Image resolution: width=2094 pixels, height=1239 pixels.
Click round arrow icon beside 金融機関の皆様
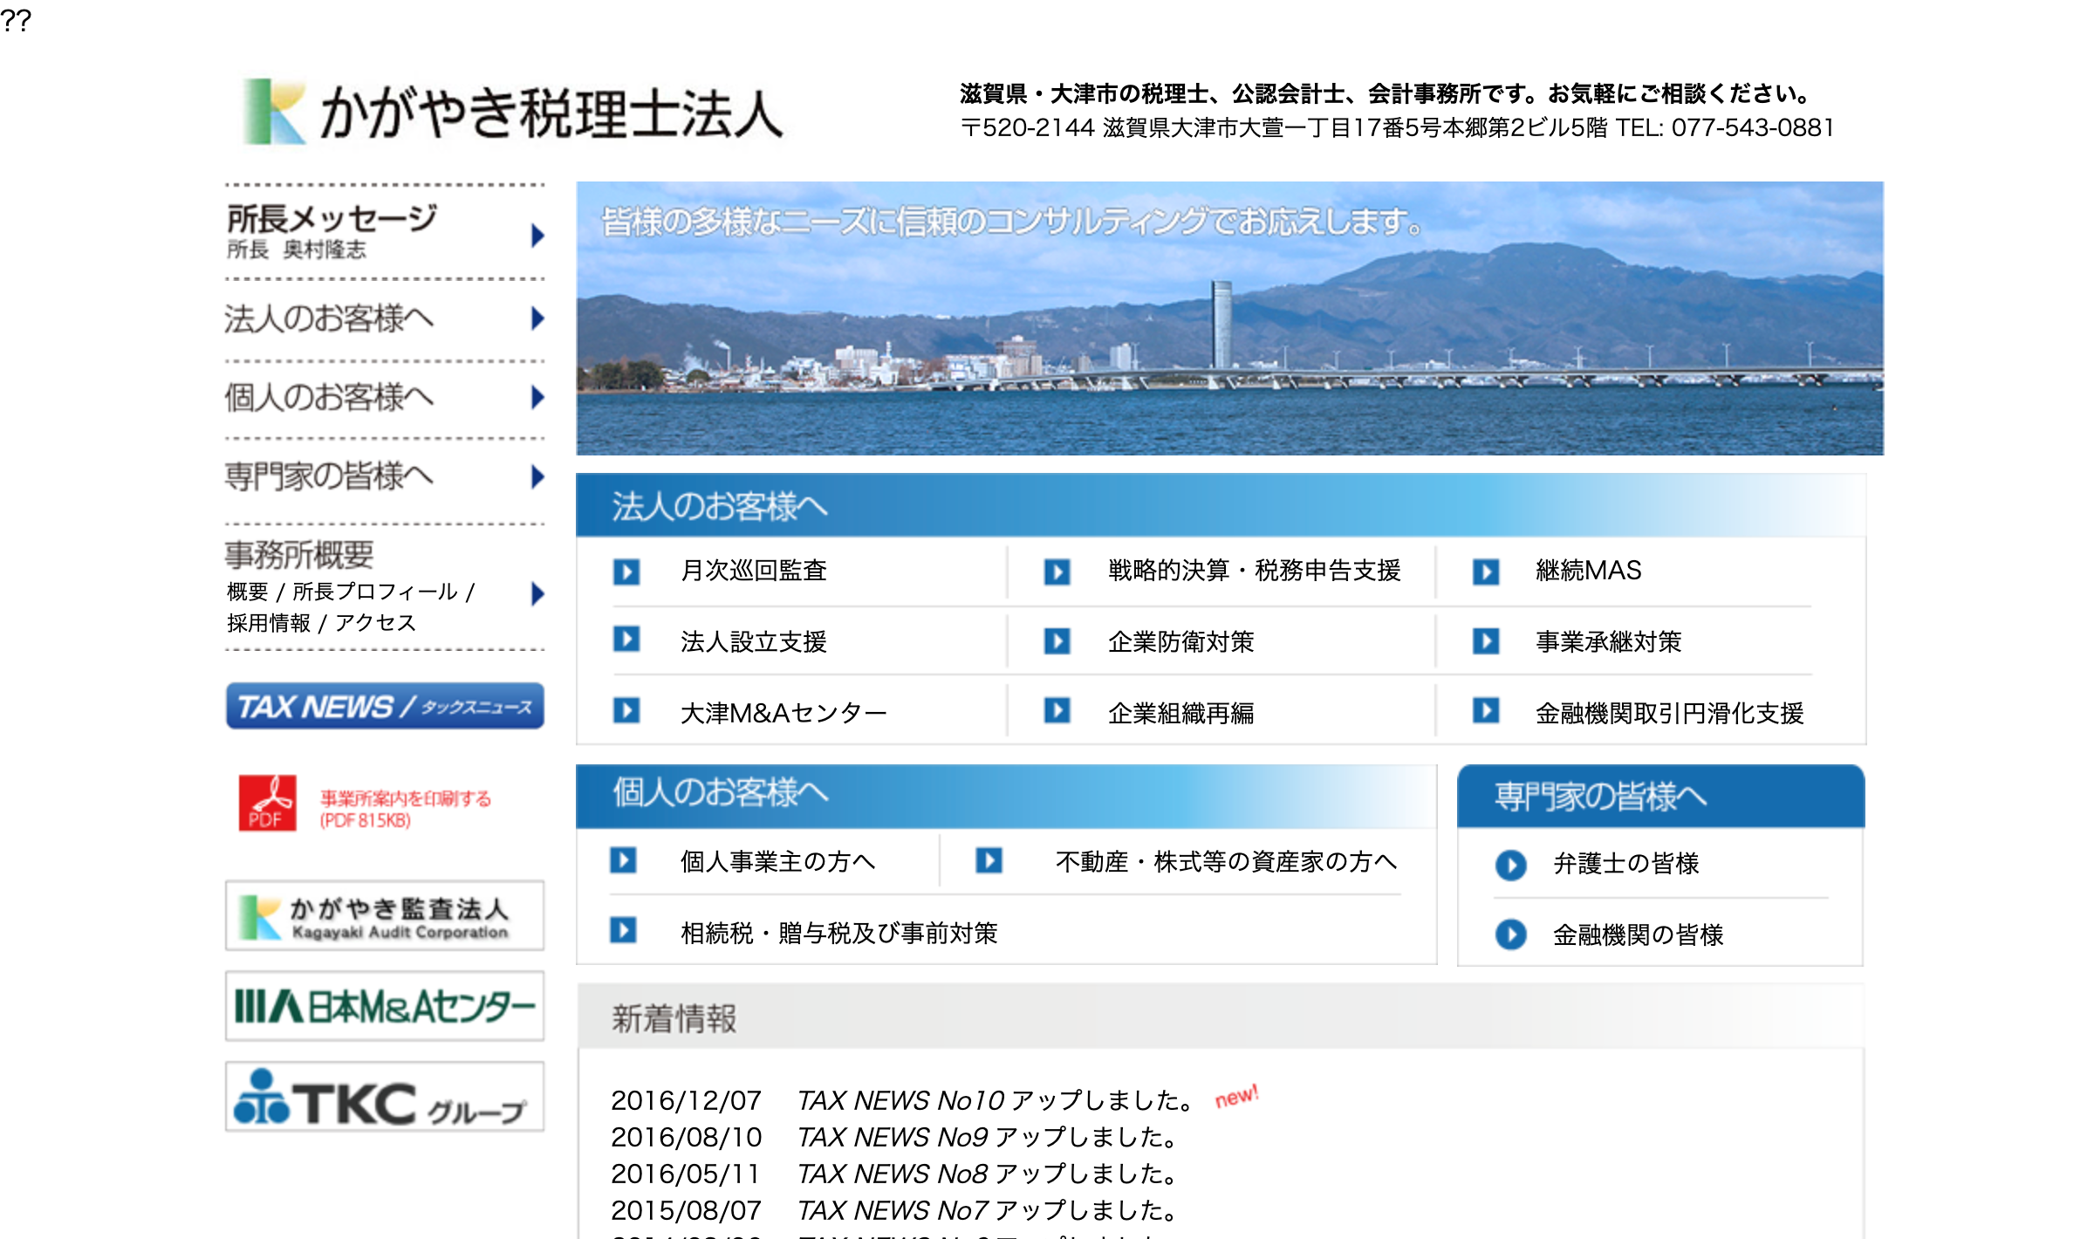point(1510,935)
